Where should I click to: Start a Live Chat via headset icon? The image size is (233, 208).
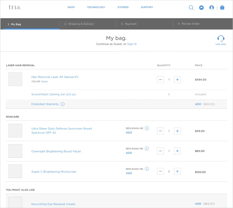coord(221,39)
